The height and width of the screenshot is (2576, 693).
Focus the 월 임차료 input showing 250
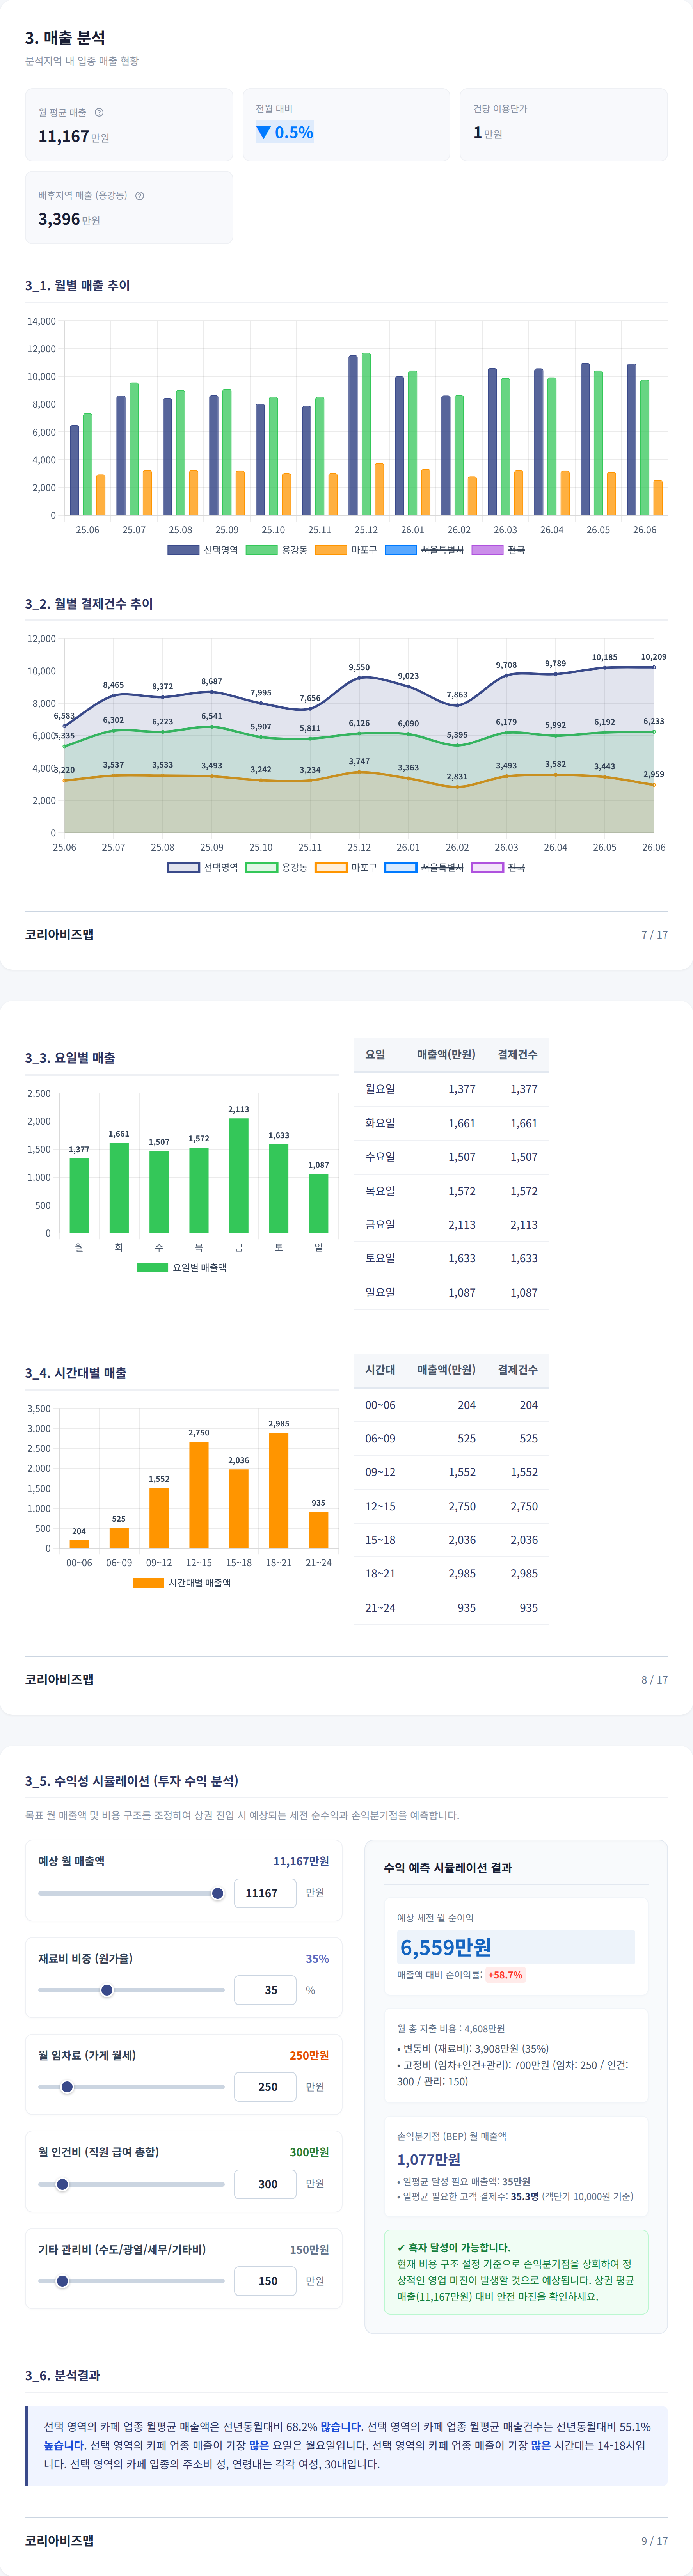pos(265,2087)
